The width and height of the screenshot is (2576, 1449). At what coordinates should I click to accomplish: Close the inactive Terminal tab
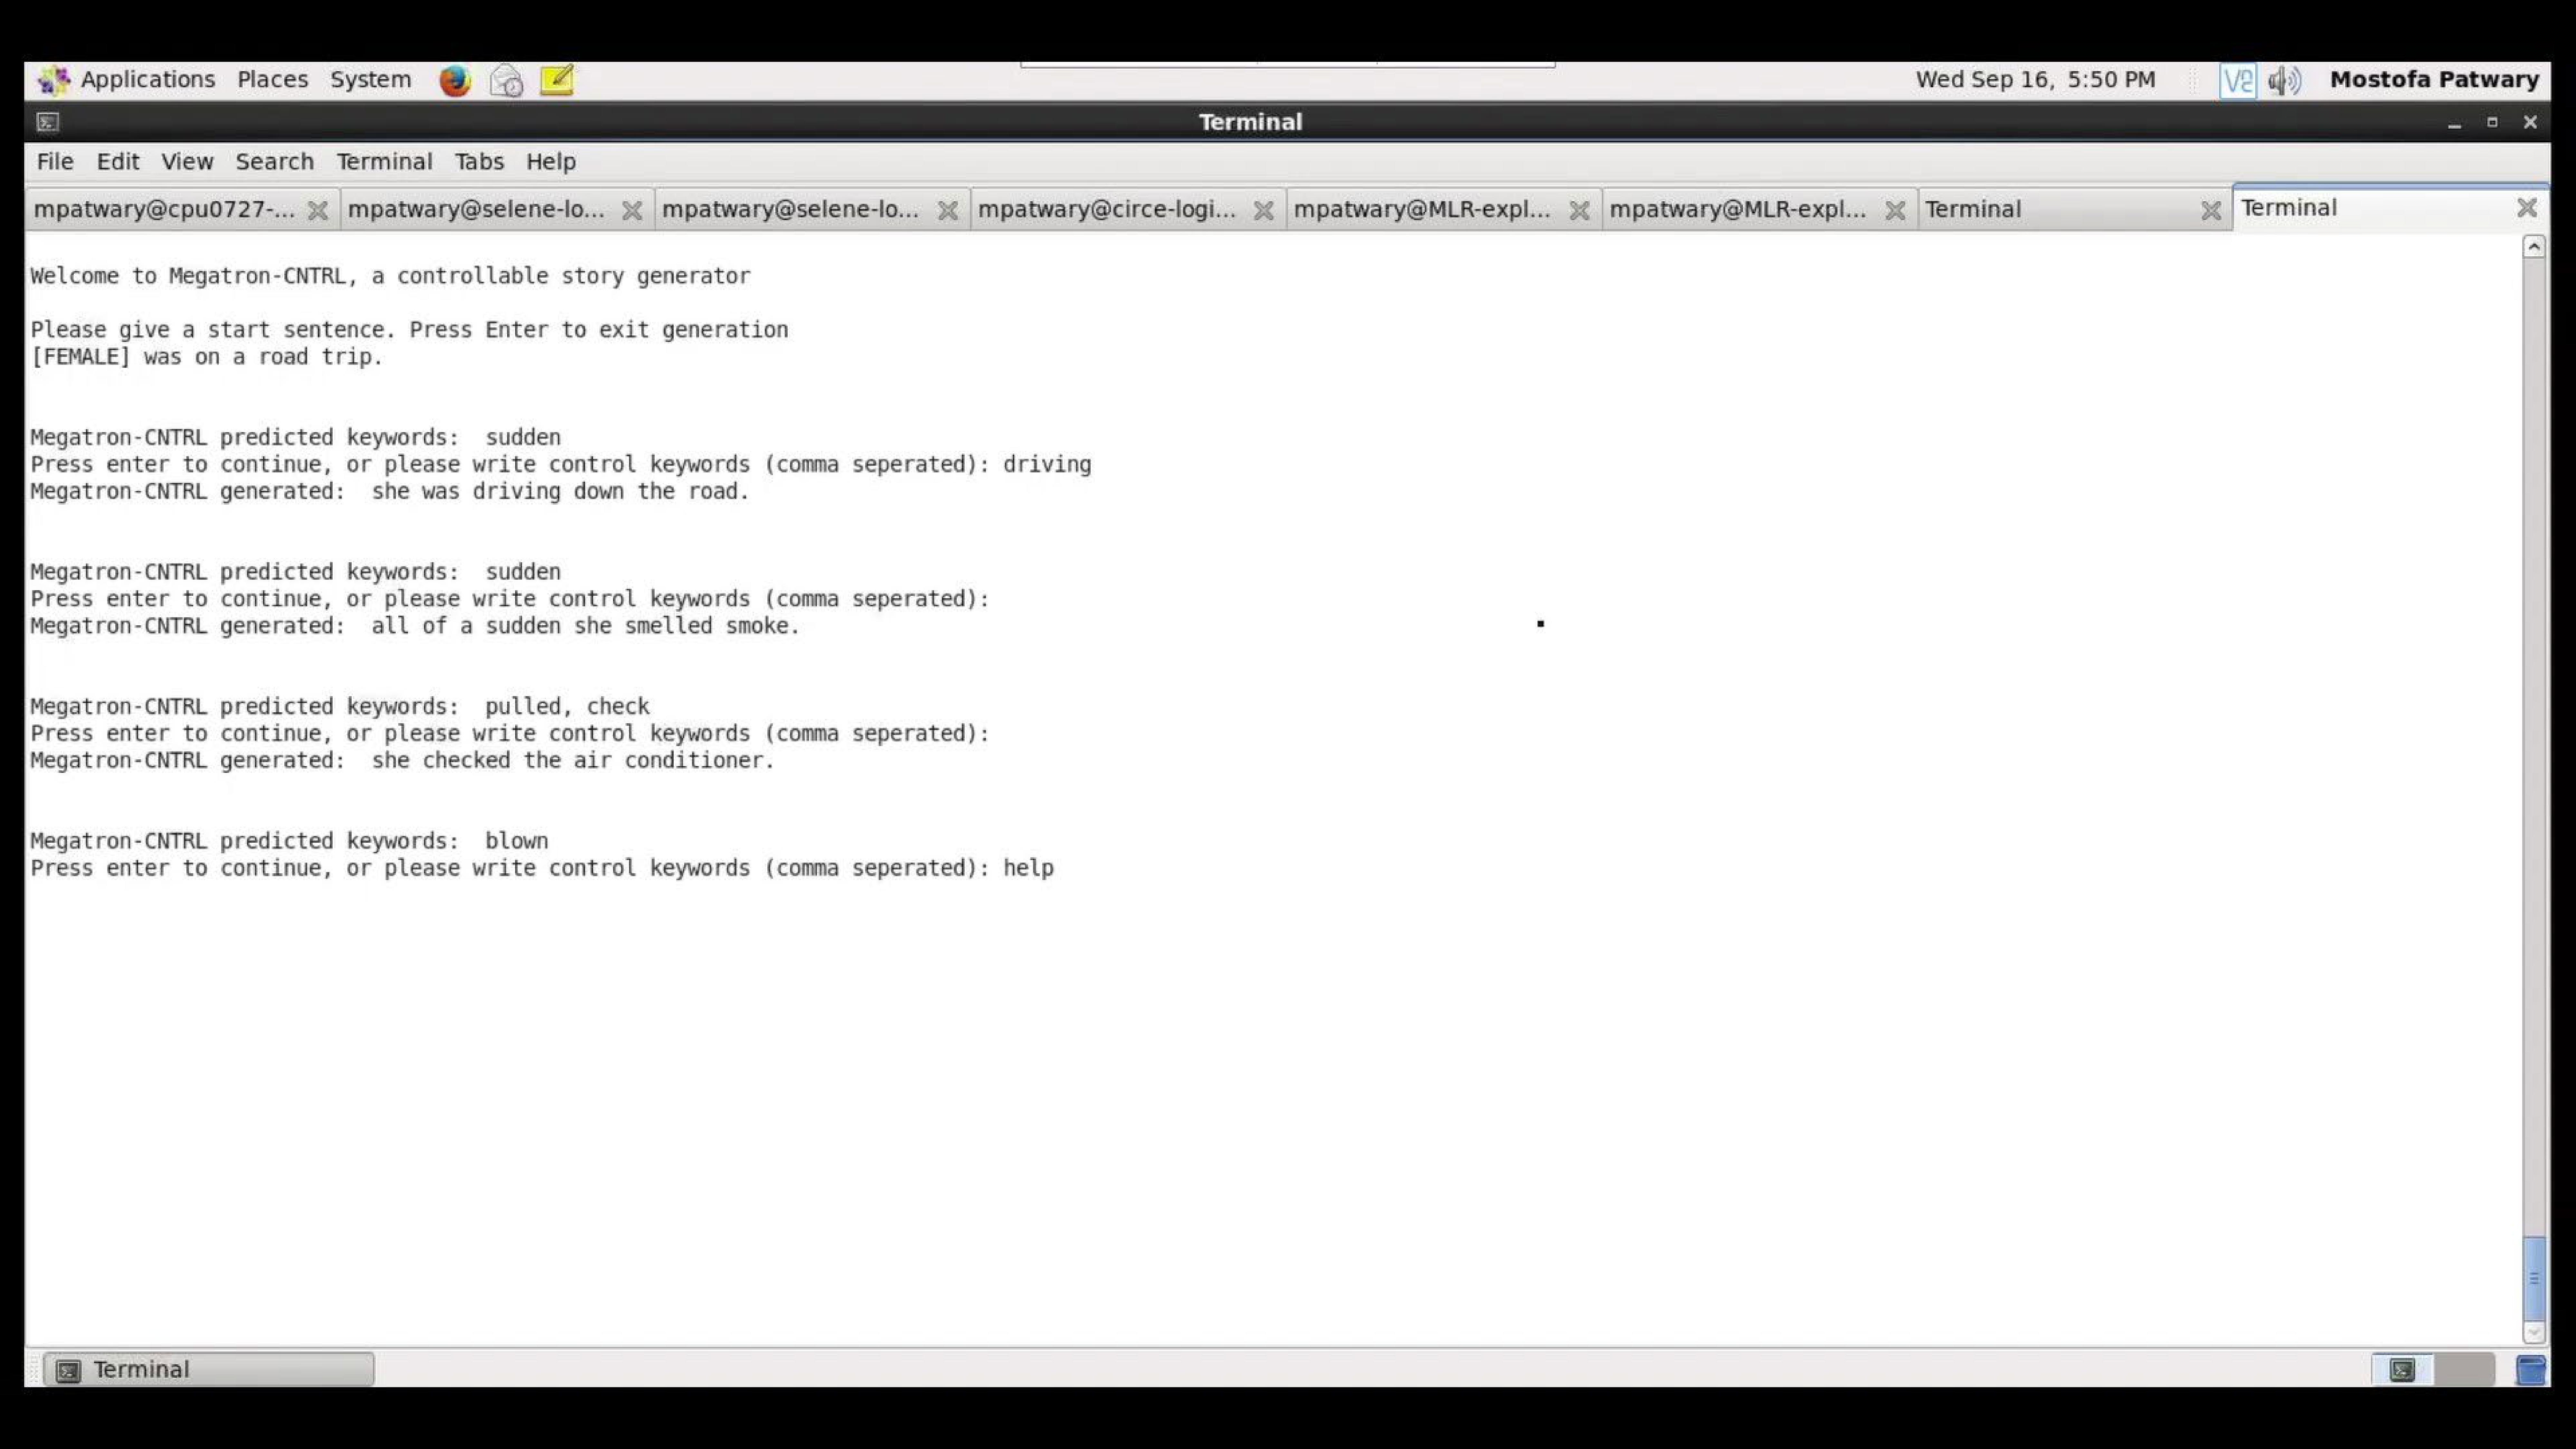click(x=2211, y=210)
